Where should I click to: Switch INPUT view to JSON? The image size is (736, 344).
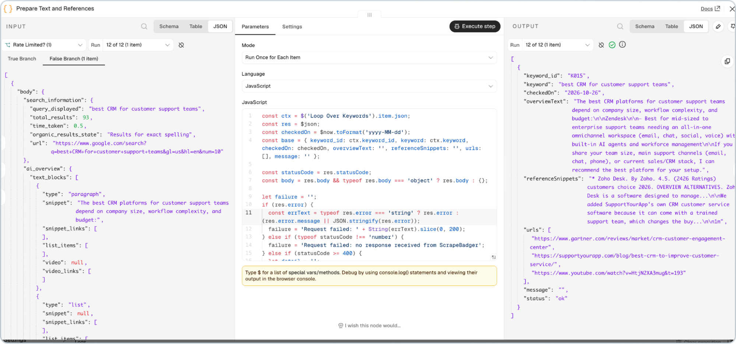pos(220,26)
